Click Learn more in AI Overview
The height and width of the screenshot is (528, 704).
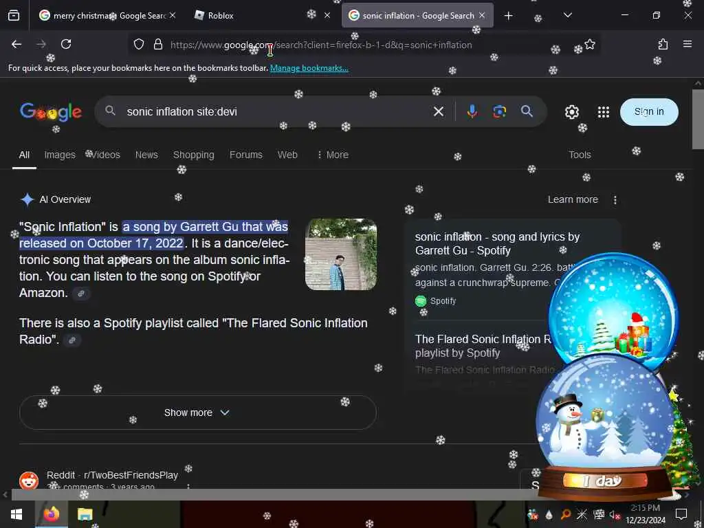coord(573,199)
